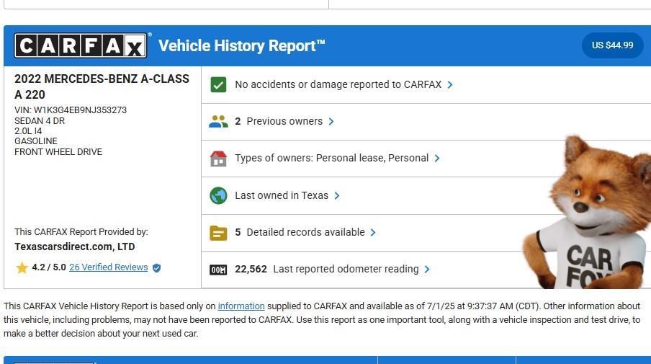Click the odometer reading icon

(x=218, y=270)
